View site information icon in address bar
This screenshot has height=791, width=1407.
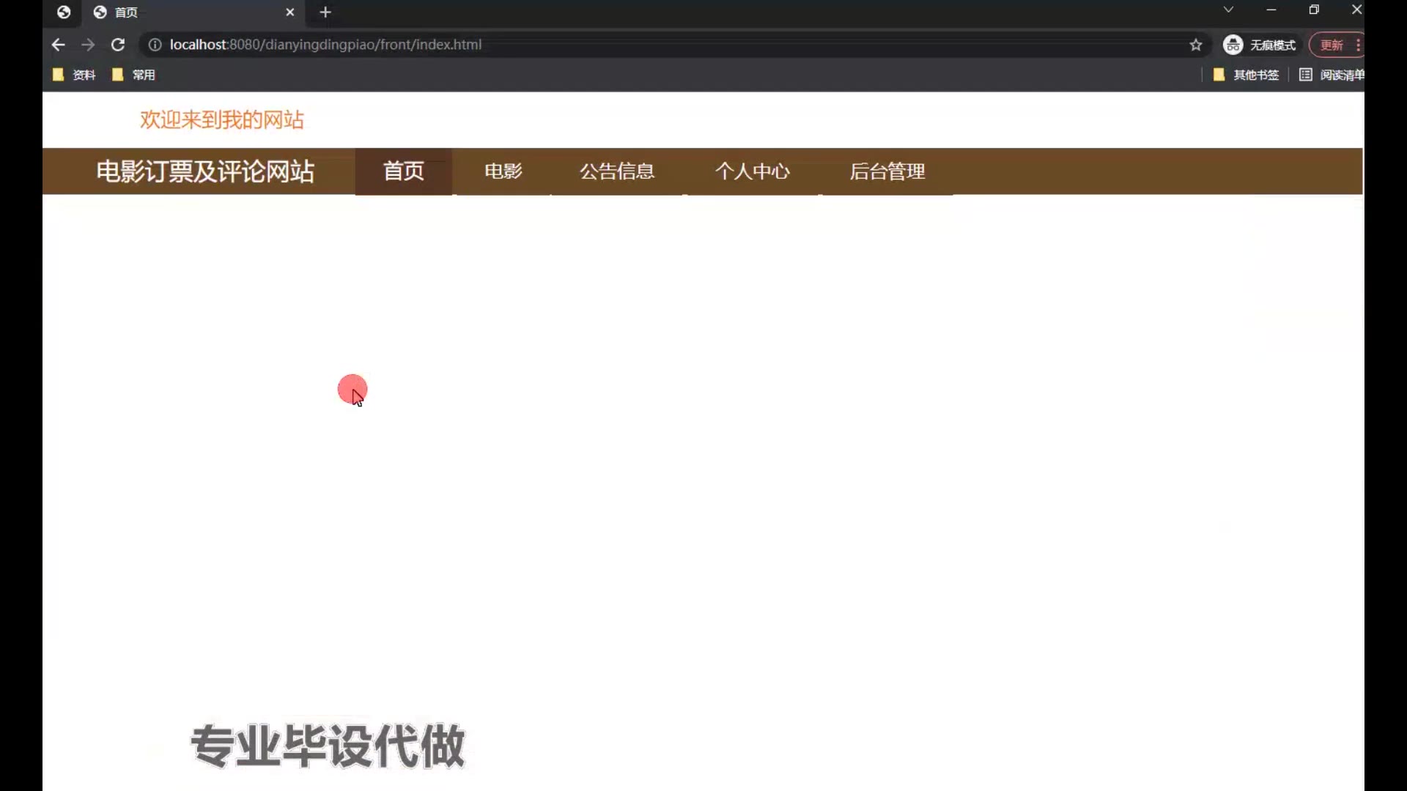[155, 45]
